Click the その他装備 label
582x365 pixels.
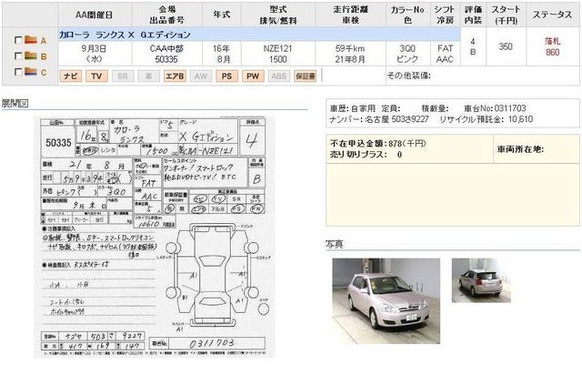408,76
